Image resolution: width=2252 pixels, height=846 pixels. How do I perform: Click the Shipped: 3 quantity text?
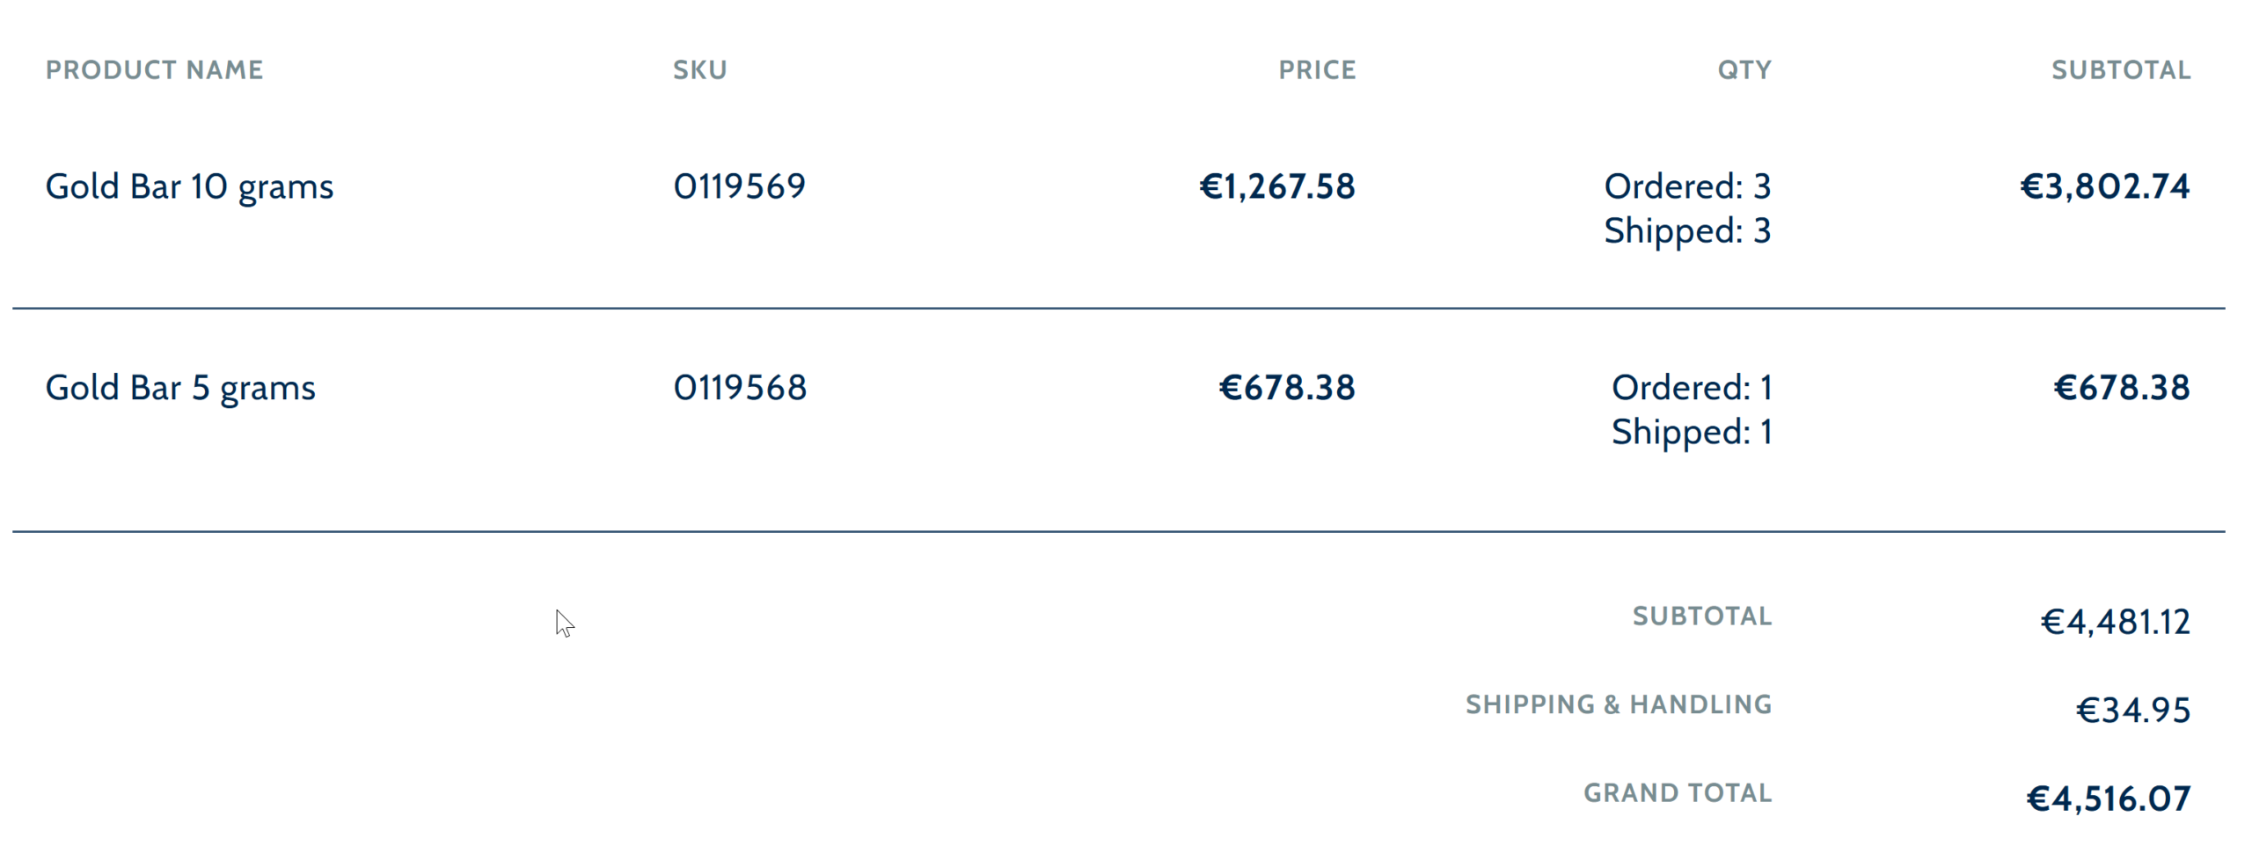point(1686,231)
